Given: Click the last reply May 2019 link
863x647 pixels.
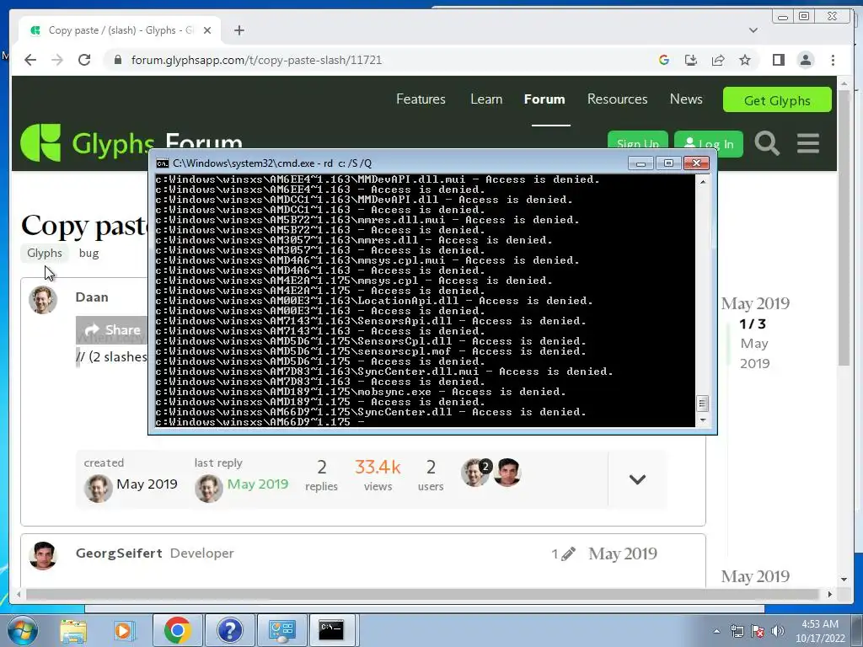Looking at the screenshot, I should pos(258,484).
